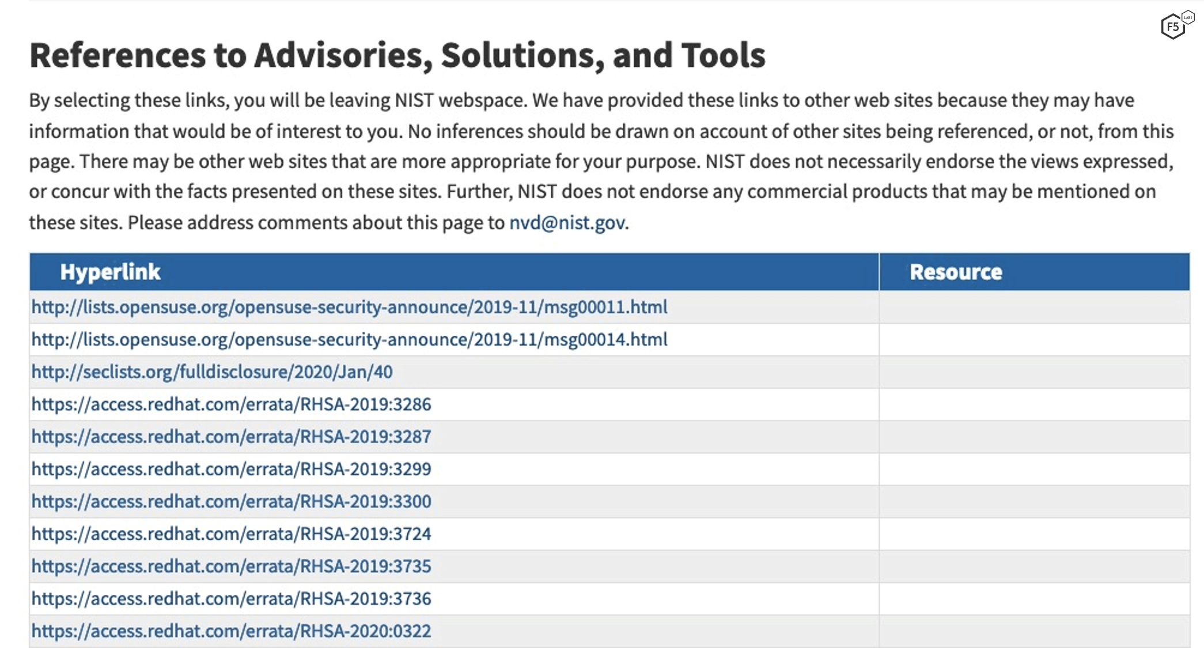Open Red Hat errata RHSA-2019:3735 link
The width and height of the screenshot is (1204, 648).
pos(231,566)
